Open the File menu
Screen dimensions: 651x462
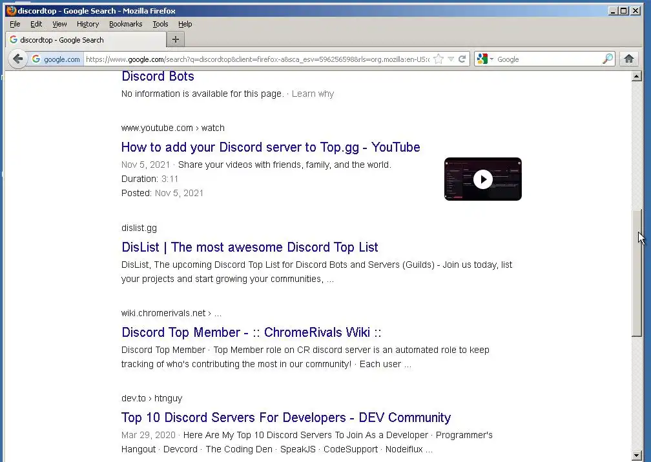[15, 24]
